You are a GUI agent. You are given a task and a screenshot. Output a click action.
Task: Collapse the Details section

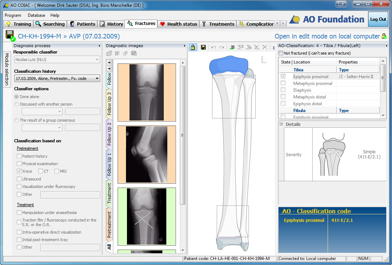coord(281,124)
